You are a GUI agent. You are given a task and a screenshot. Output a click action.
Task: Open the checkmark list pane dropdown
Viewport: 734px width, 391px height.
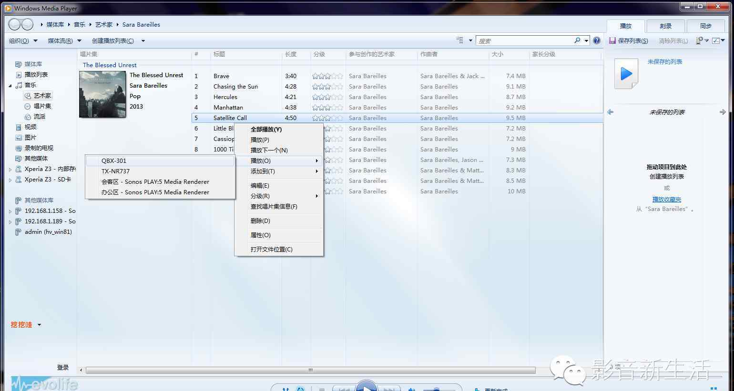[x=718, y=40]
